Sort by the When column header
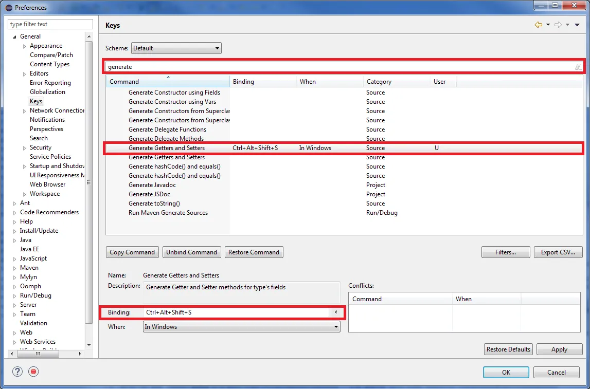590x389 pixels. point(330,82)
